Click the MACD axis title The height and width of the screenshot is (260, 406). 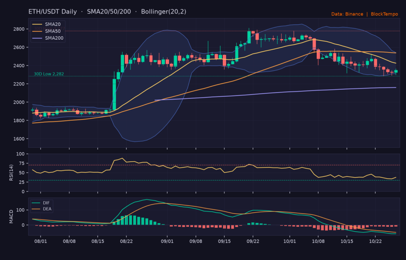11,217
